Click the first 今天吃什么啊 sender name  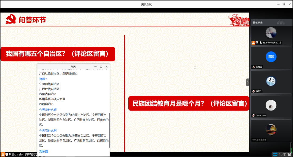tap(48, 110)
